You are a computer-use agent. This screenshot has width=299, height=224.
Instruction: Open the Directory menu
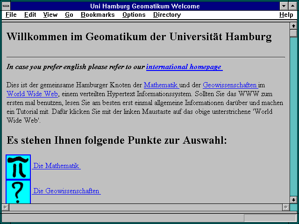tap(167, 14)
